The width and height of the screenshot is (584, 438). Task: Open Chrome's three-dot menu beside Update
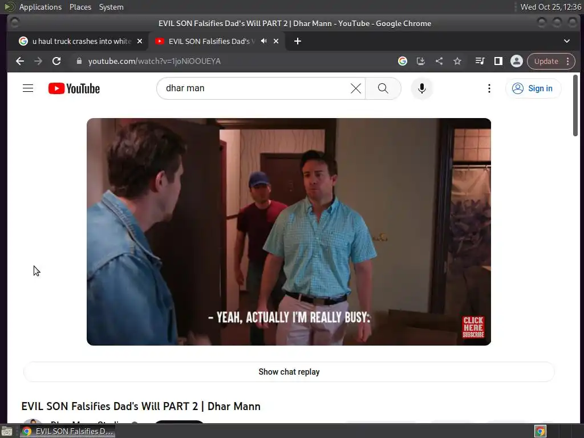pos(567,61)
